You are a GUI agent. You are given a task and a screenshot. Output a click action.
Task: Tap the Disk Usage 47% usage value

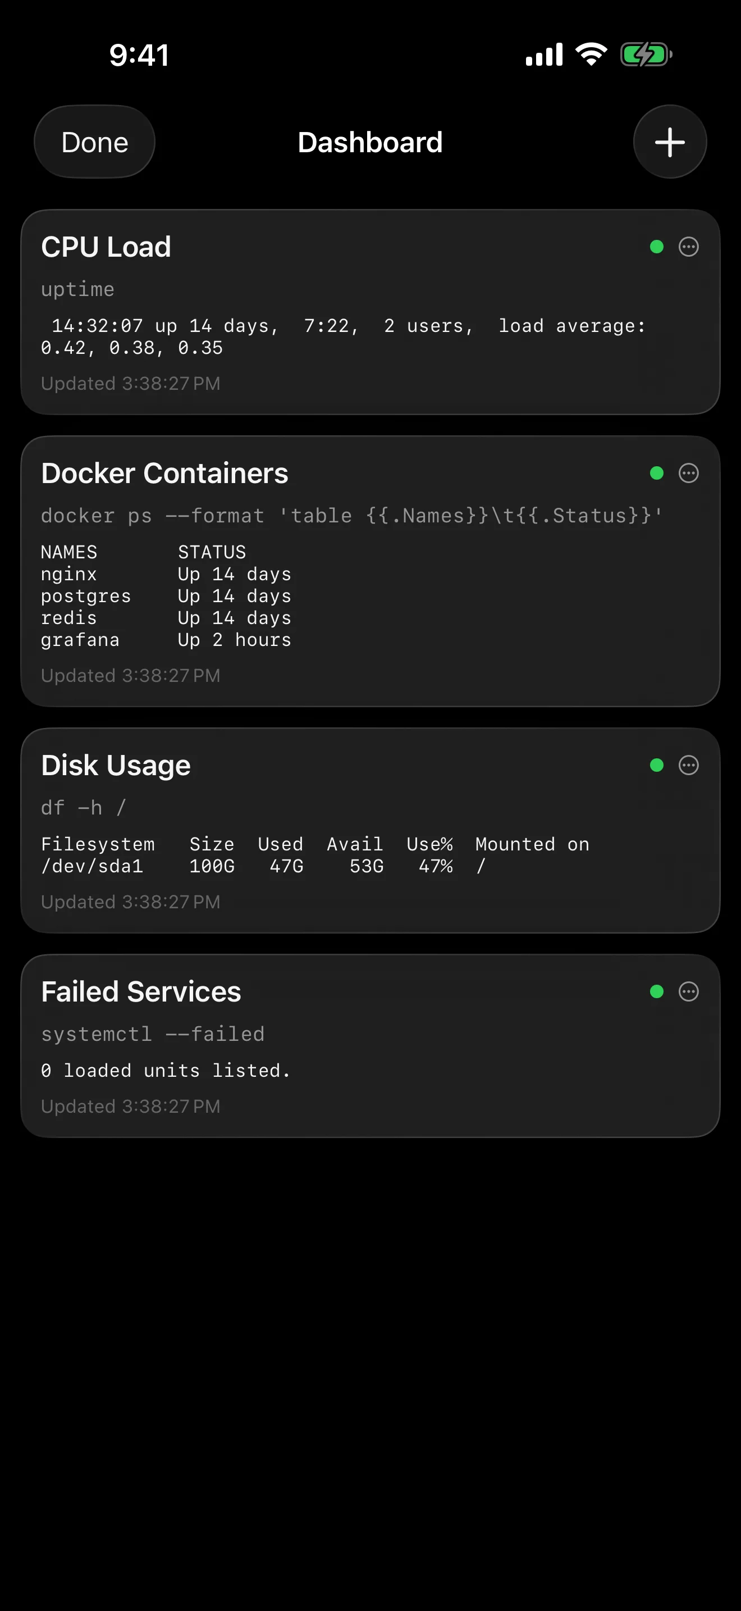(435, 866)
